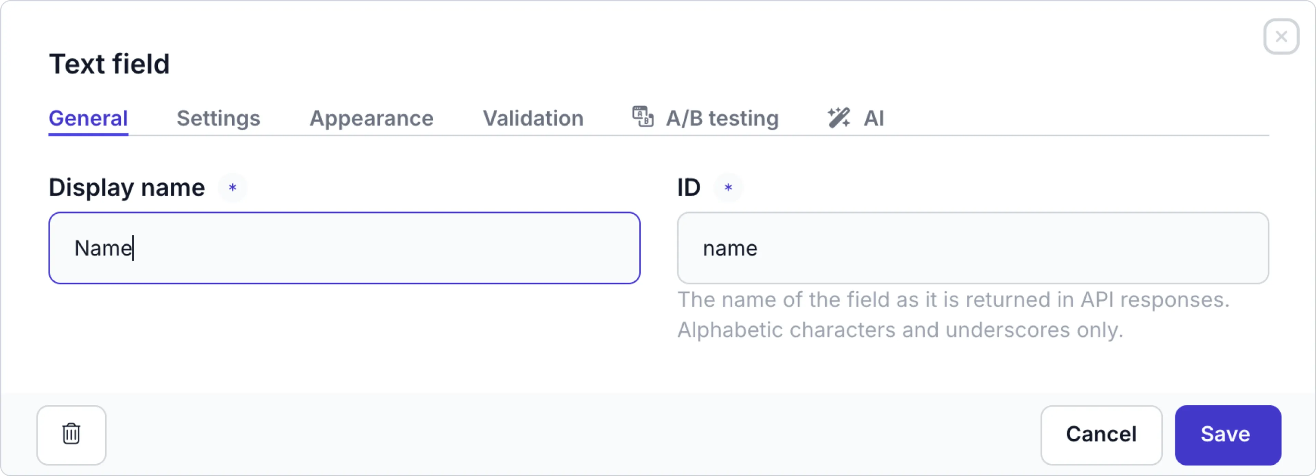Screen dimensions: 1316x476
Task: Click the Display name input field
Action: [x=344, y=248]
